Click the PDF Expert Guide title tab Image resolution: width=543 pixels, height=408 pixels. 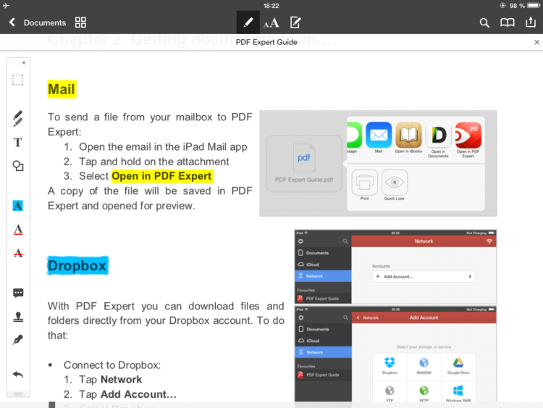click(266, 42)
